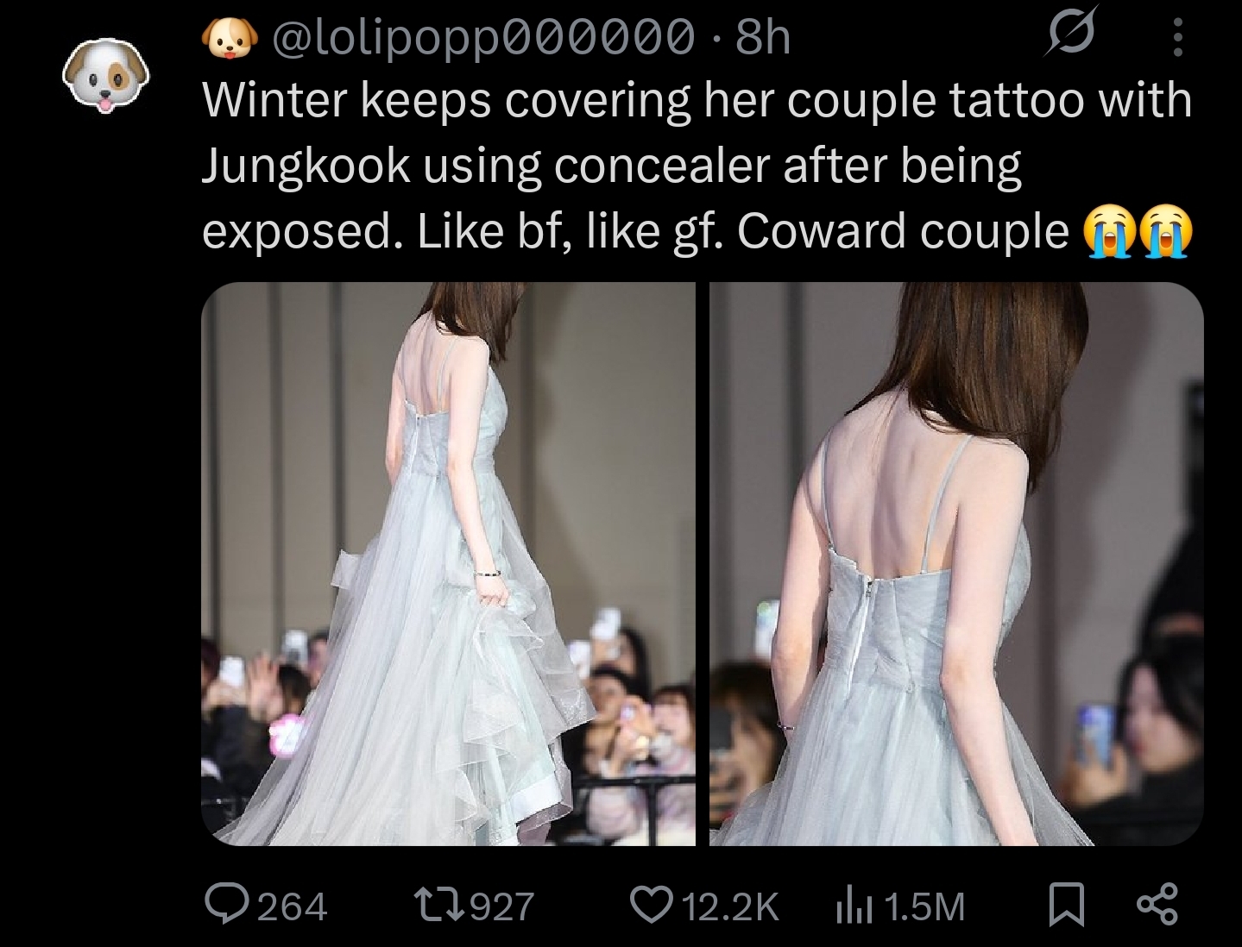The image size is (1242, 947).
Task: Open the tweet text body
Action: [x=697, y=166]
